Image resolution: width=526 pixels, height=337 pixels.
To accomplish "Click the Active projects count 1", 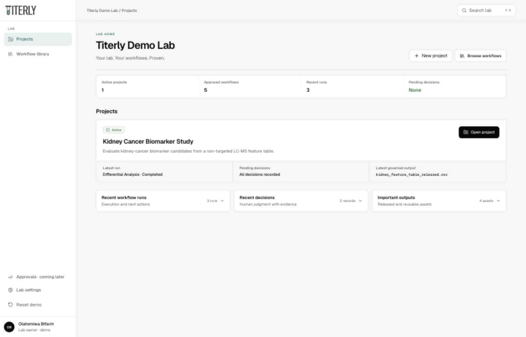I will pyautogui.click(x=103, y=90).
